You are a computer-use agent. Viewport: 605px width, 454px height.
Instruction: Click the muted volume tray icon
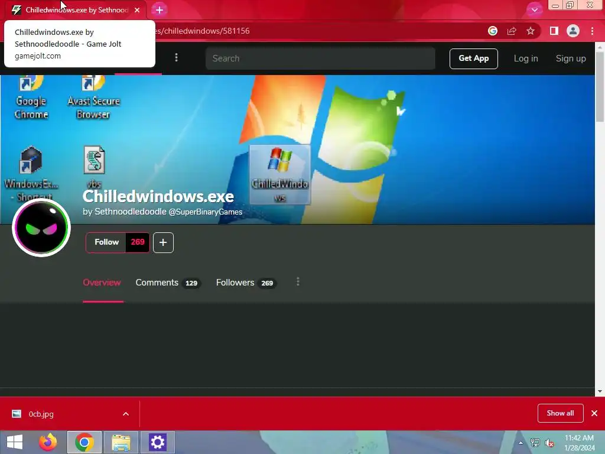point(549,443)
